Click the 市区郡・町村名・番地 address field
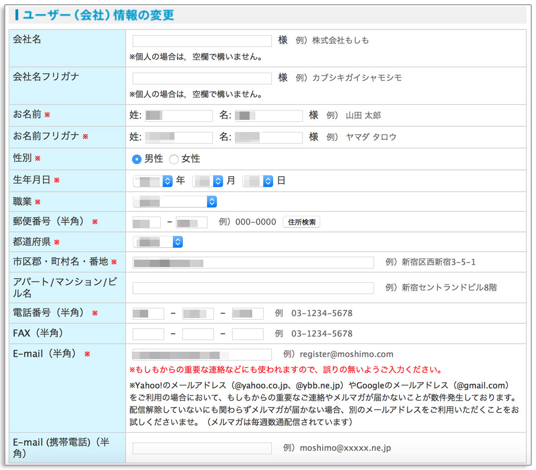The image size is (536, 470). (253, 261)
